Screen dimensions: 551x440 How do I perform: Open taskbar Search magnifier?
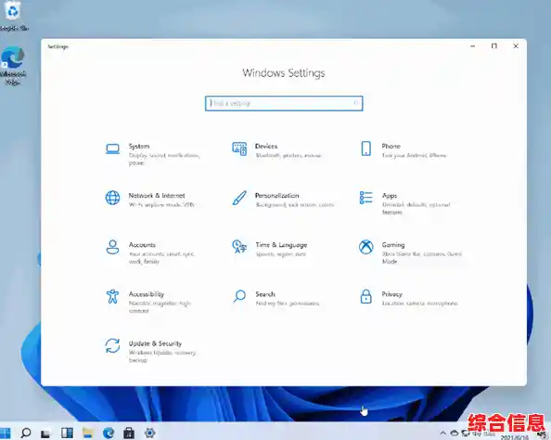(26, 433)
